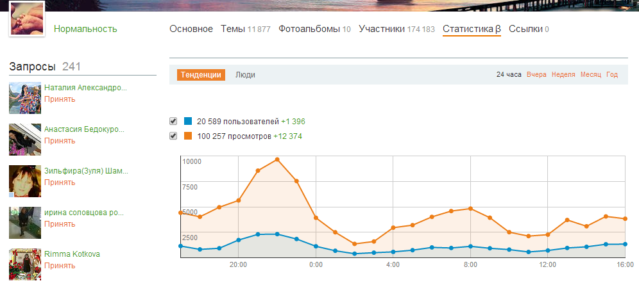Click the +12 374 views growth value
Viewport: 639px width, 283px height.
click(x=287, y=136)
